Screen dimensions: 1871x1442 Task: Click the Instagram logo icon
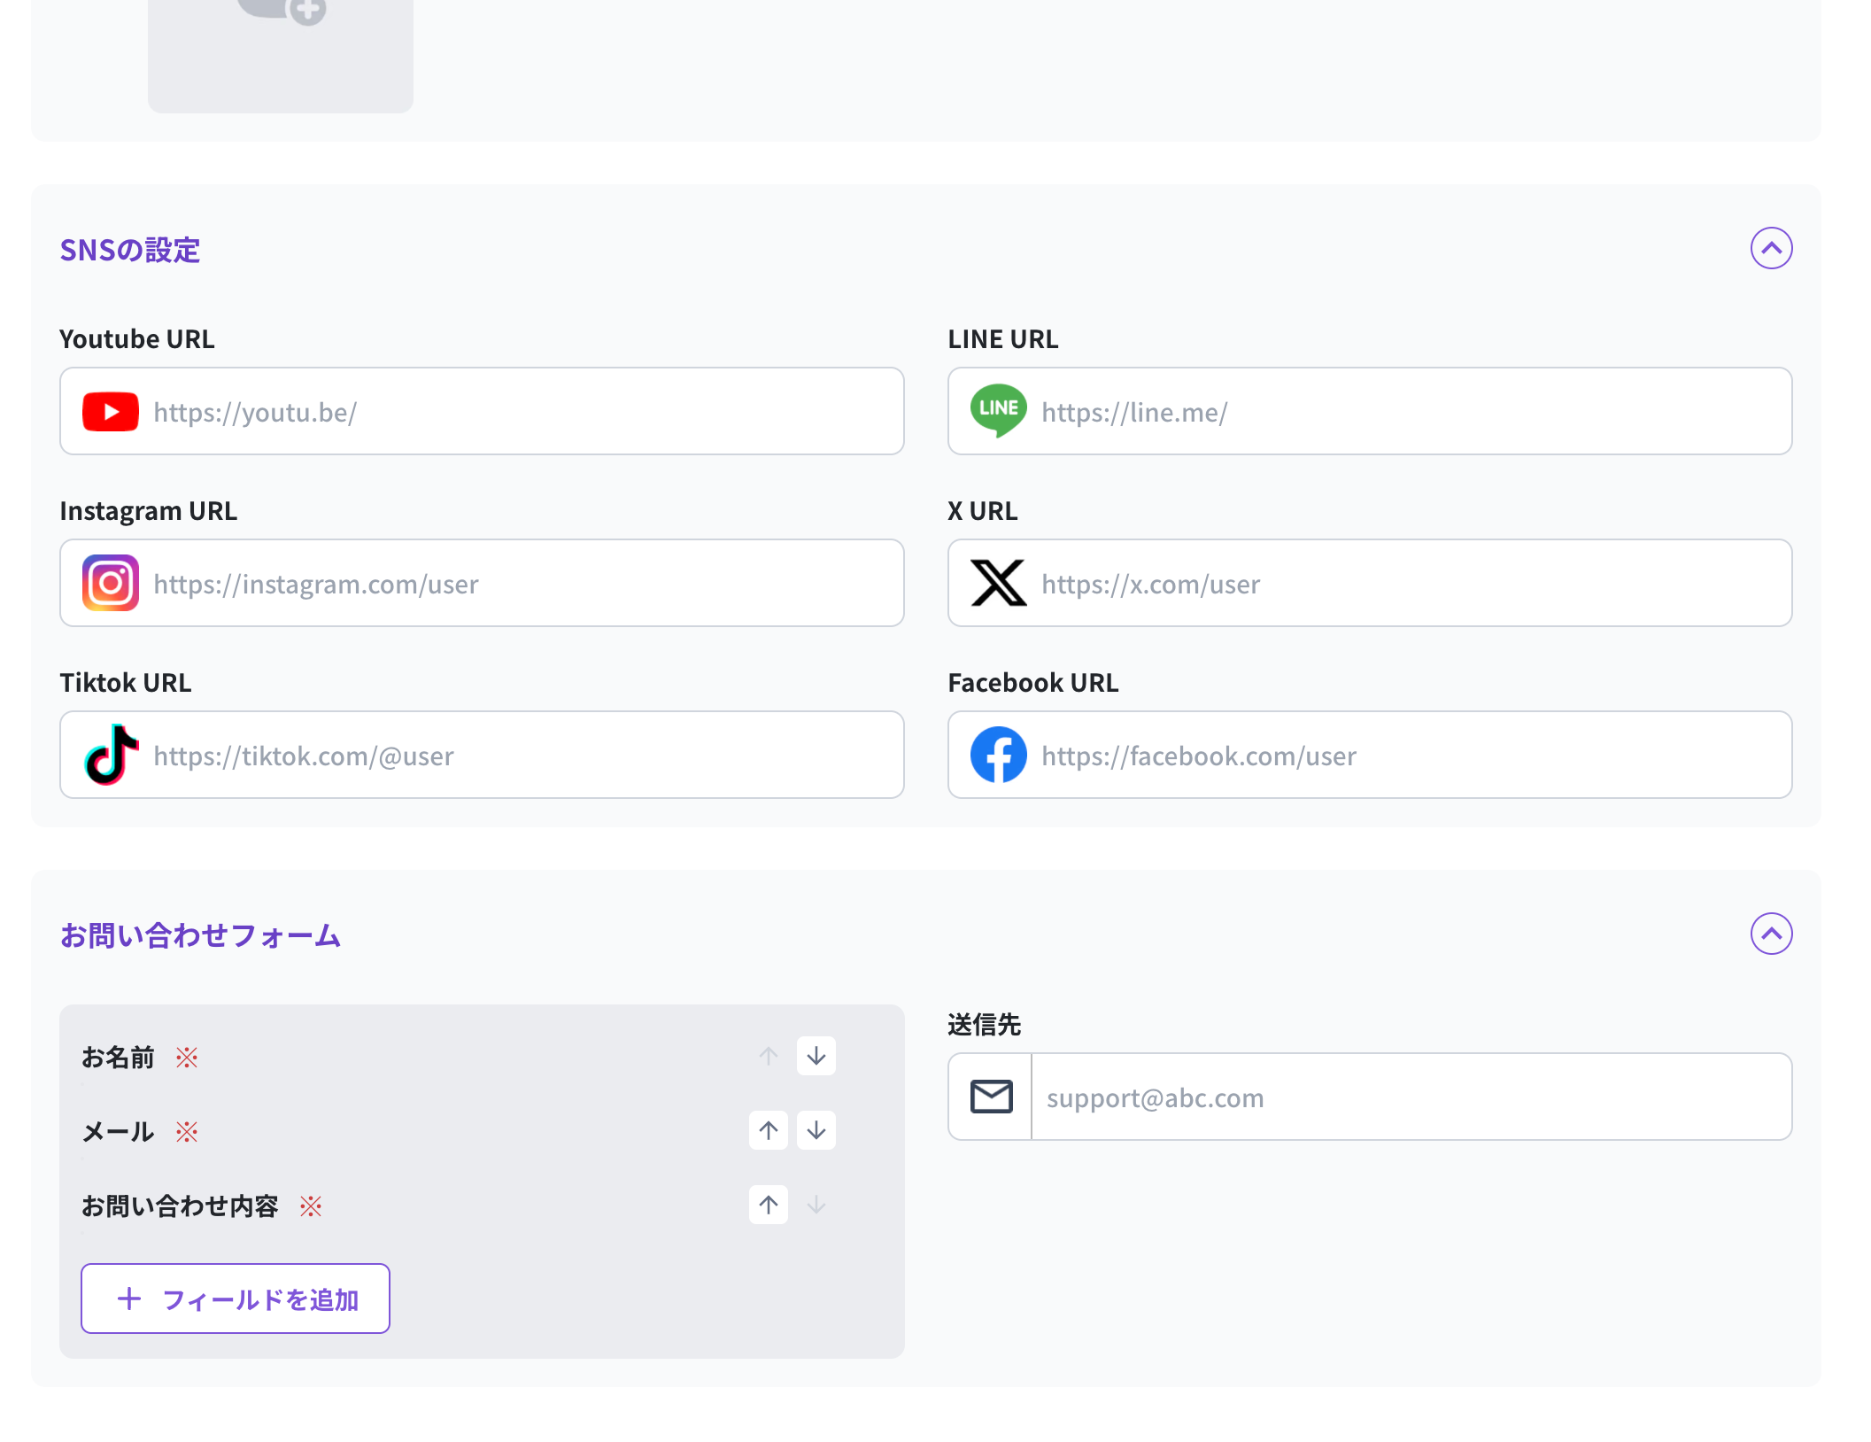click(x=110, y=583)
